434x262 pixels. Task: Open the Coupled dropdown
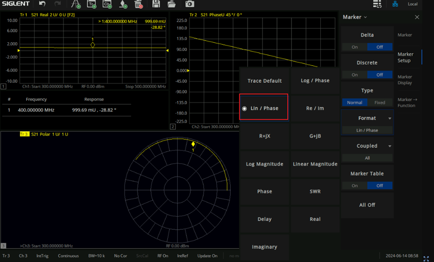click(x=367, y=146)
